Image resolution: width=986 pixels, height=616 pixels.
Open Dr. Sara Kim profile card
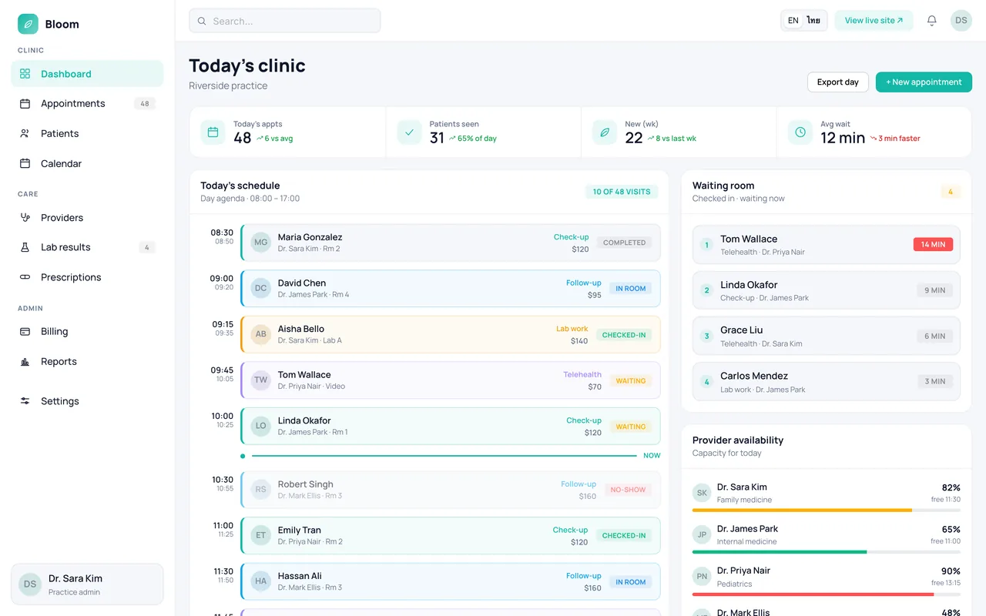point(87,584)
